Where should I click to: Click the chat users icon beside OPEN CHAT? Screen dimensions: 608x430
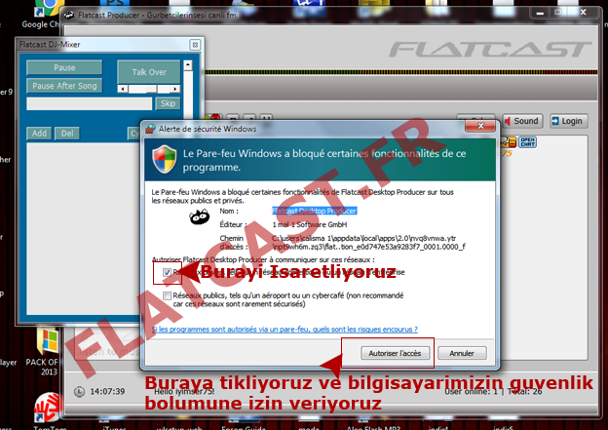point(508,142)
